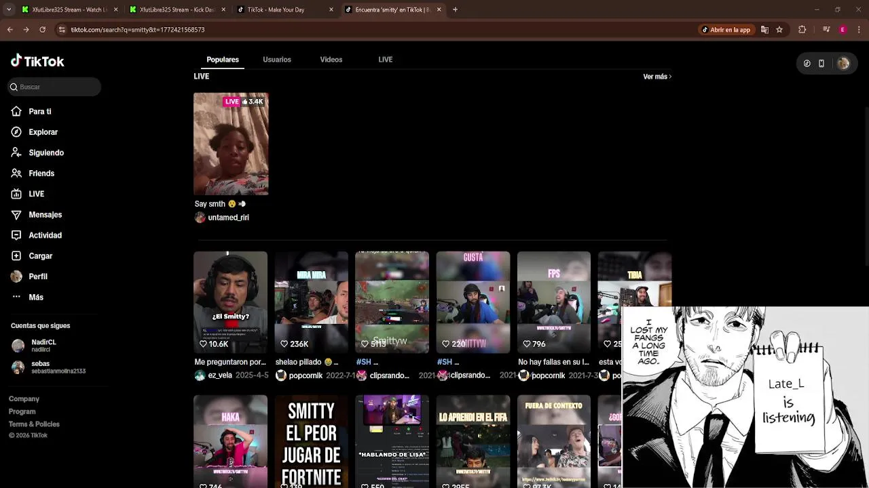Open the Fuera de Contexto video
This screenshot has width=869, height=488.
[554, 441]
